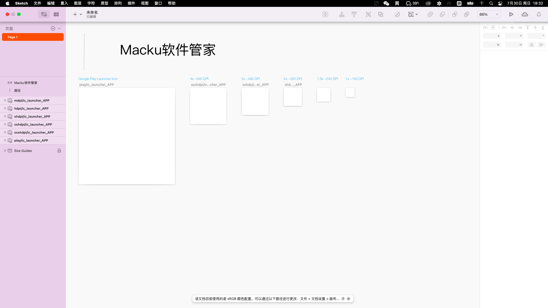Open the 66% zoom level dropdown
Viewport: 548px width, 308px height.
(x=489, y=14)
